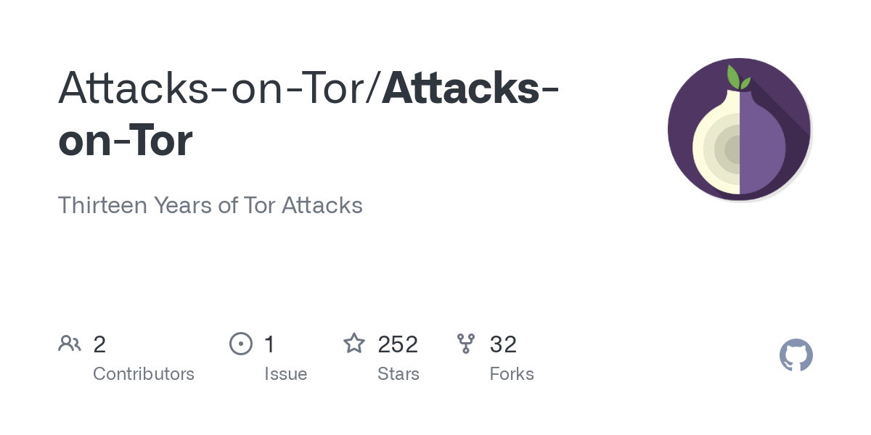The width and height of the screenshot is (871, 435).
Task: Click the Contributors people icon
Action: (70, 344)
